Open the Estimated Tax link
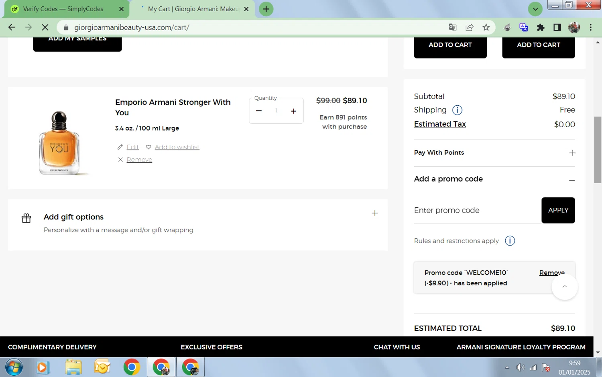 (x=440, y=124)
